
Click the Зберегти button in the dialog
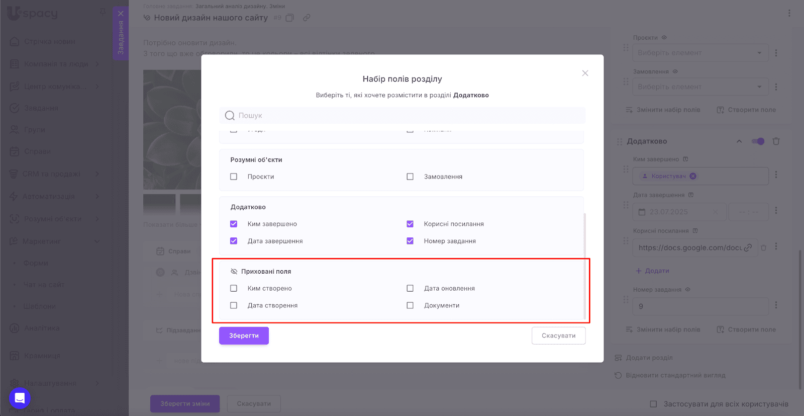click(x=244, y=336)
